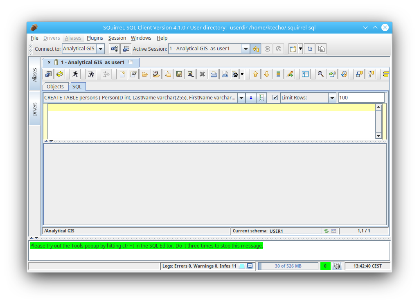Run all SQL with the boxed runner icon
419x304 pixels.
(91, 74)
